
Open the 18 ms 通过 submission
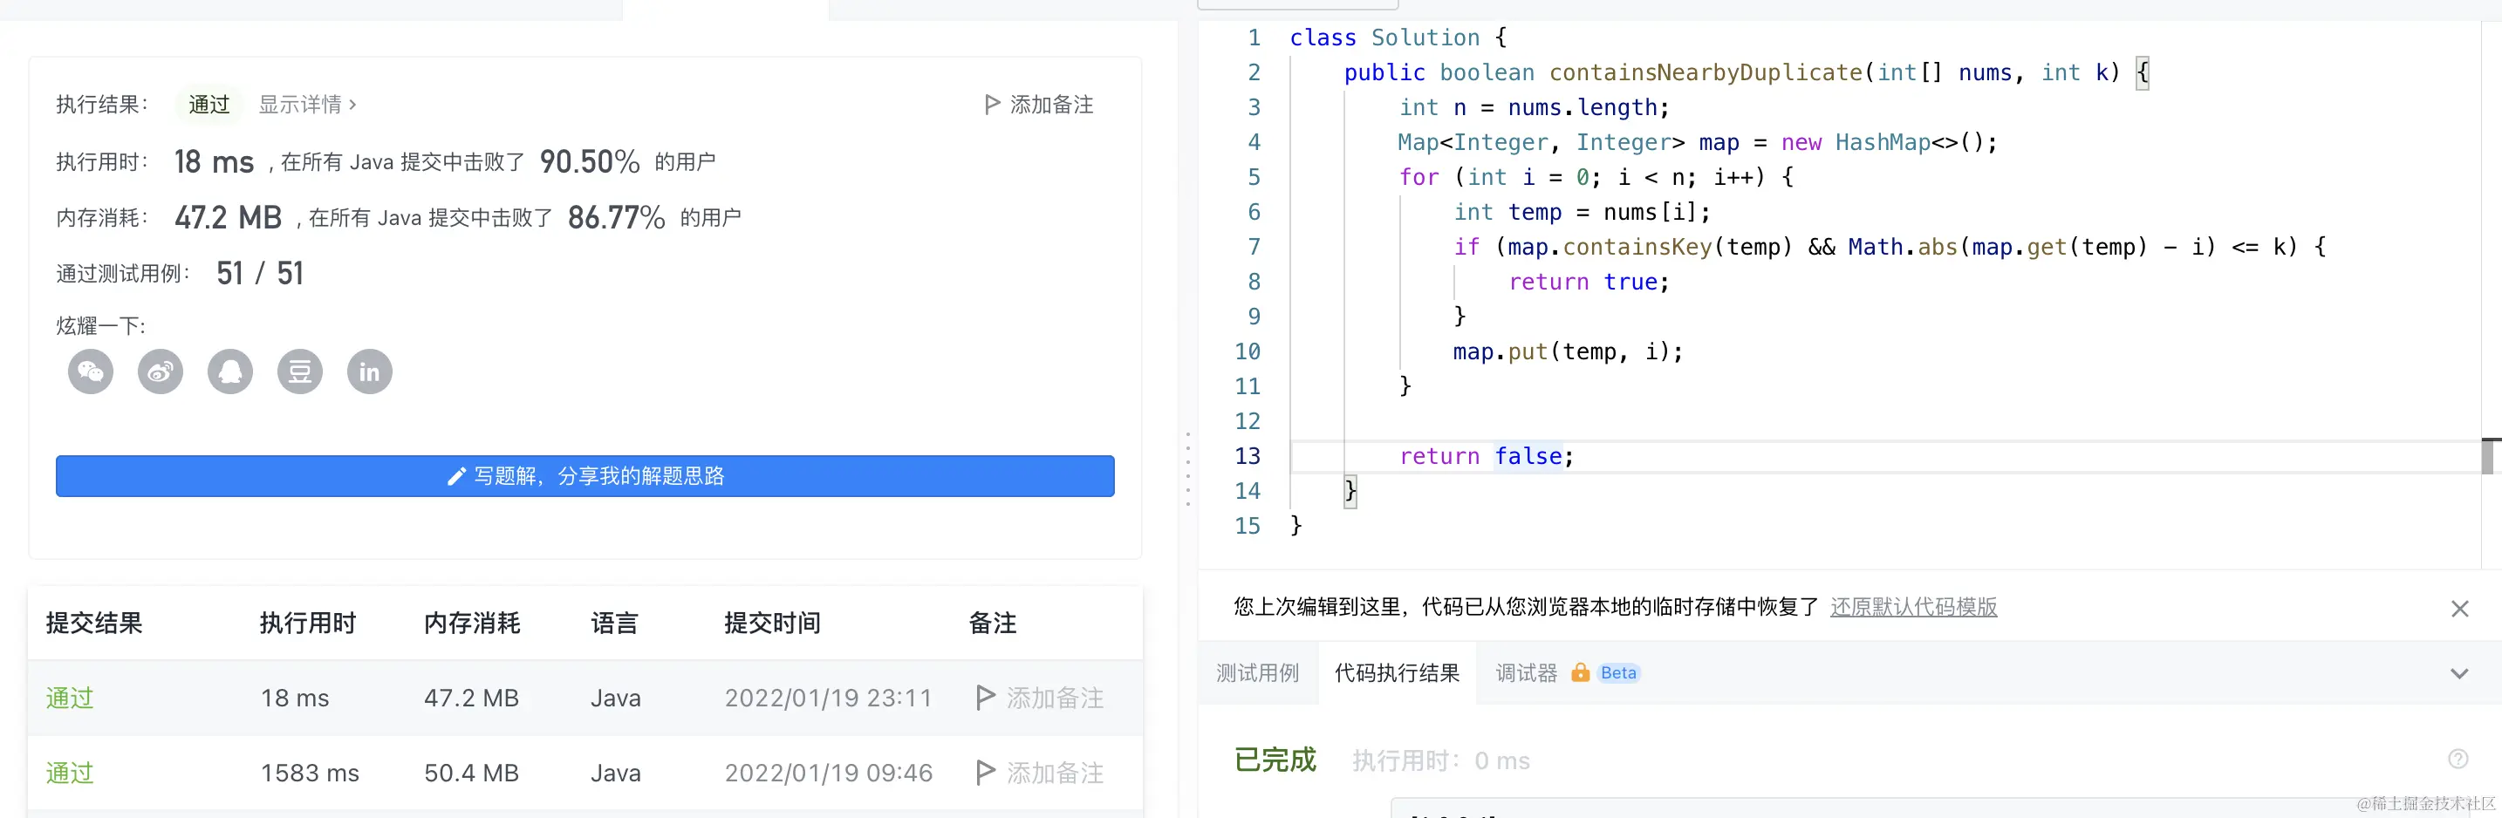pos(69,698)
